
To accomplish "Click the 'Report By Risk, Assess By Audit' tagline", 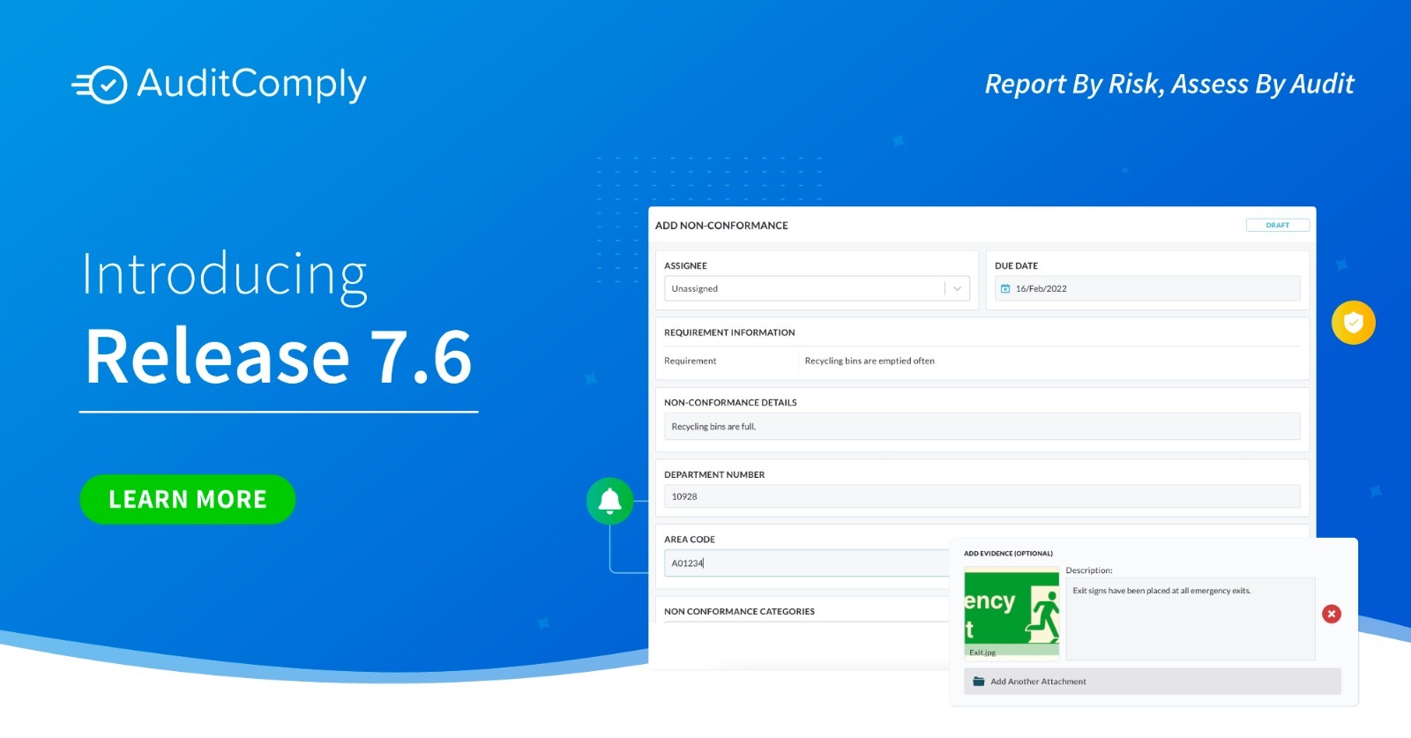I will [x=1169, y=84].
